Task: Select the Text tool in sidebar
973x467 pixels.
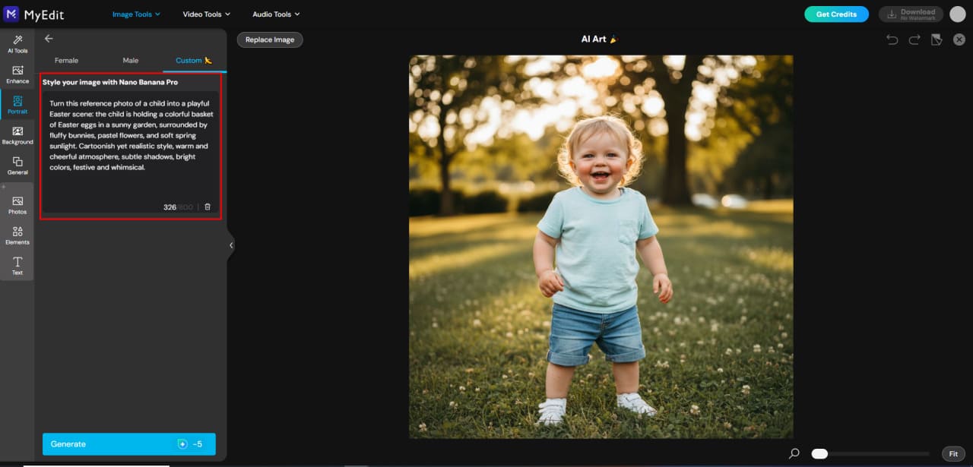Action: 17,266
